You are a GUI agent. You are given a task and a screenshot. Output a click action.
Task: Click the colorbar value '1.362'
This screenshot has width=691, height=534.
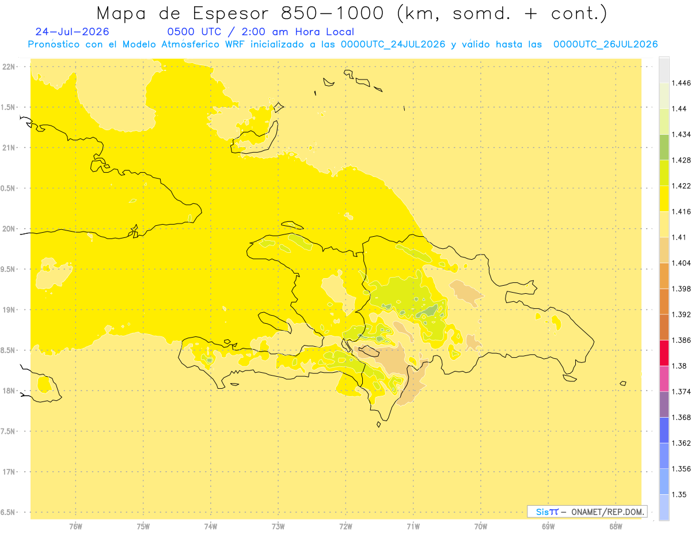682,443
